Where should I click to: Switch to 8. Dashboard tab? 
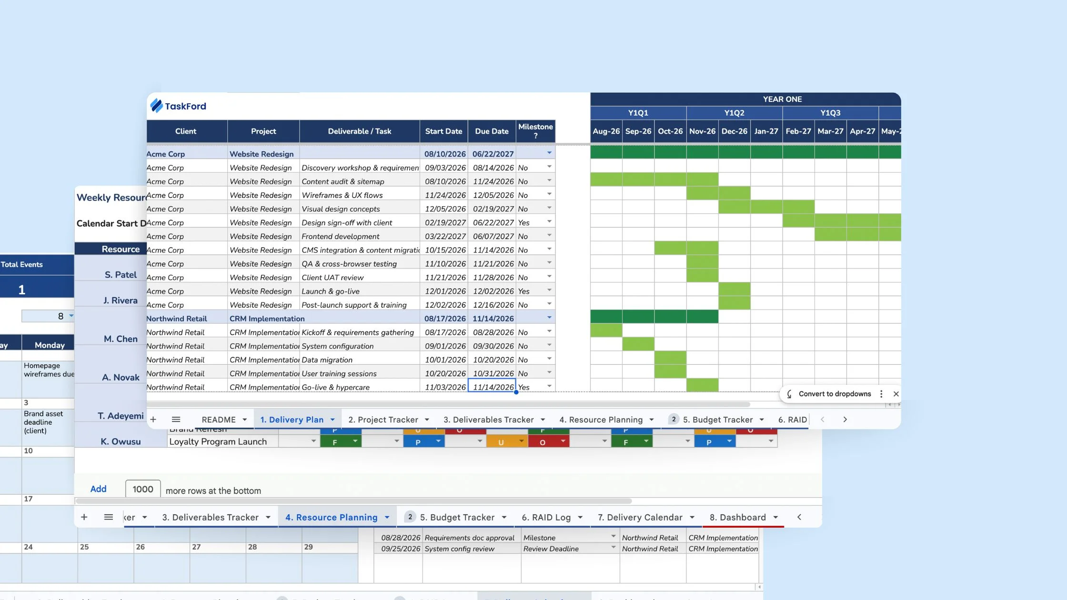[x=738, y=517]
